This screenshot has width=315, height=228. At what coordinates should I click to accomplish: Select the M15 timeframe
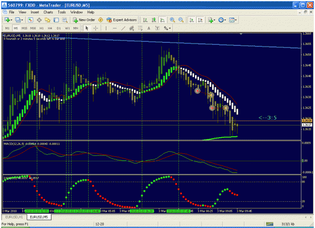[x=24, y=28]
